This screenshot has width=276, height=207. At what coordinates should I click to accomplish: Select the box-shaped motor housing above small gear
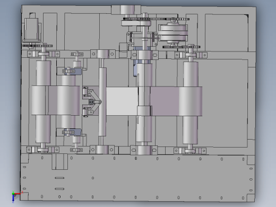tap(32, 30)
